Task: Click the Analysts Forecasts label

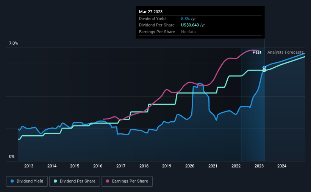Action: click(285, 52)
